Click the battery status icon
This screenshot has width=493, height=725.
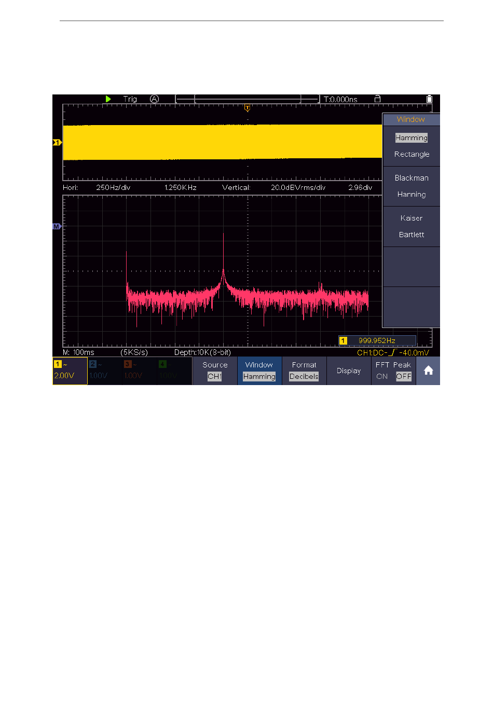coord(429,99)
